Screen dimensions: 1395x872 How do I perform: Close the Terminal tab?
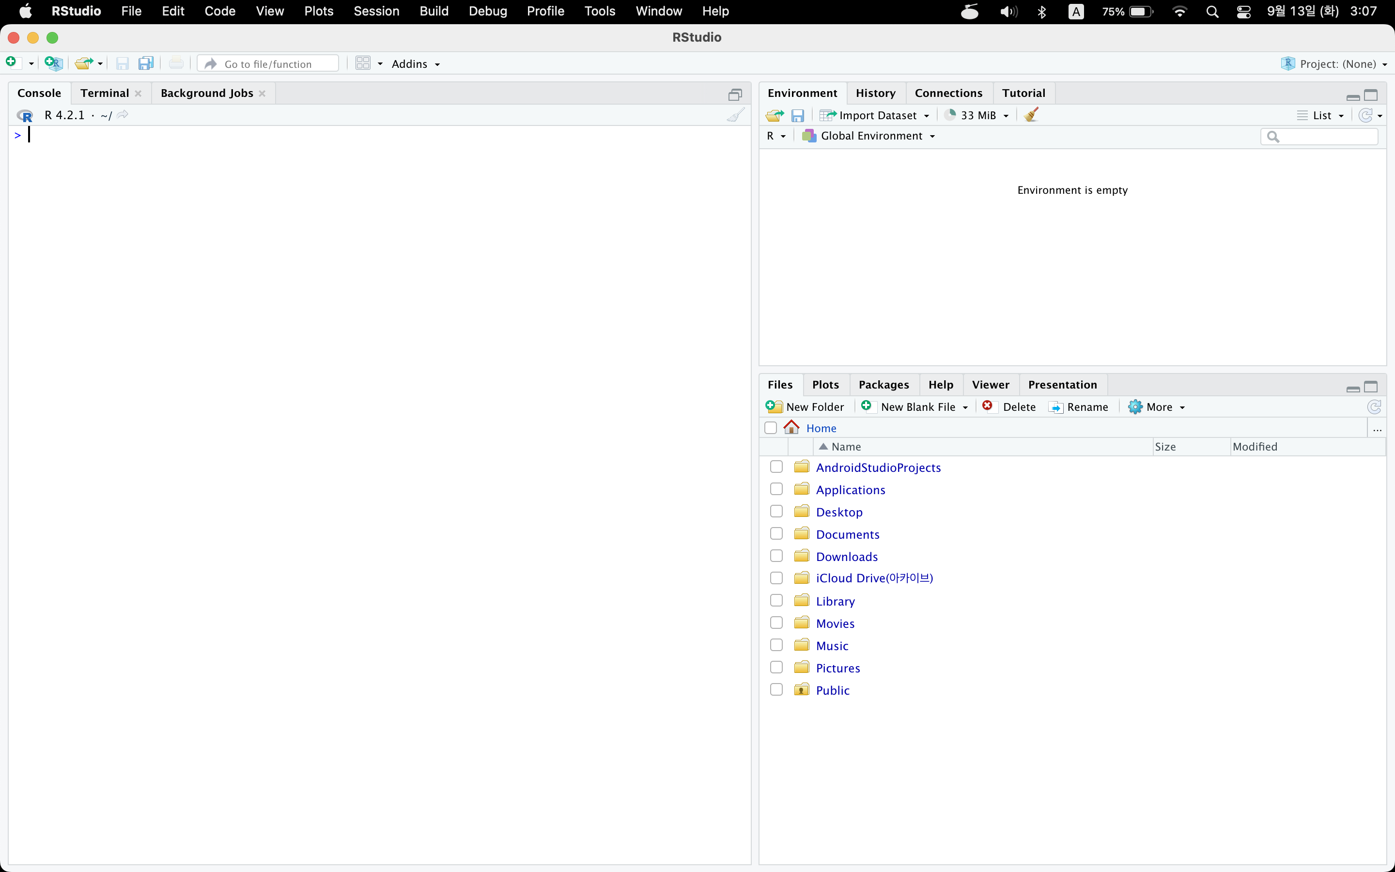coord(139,93)
